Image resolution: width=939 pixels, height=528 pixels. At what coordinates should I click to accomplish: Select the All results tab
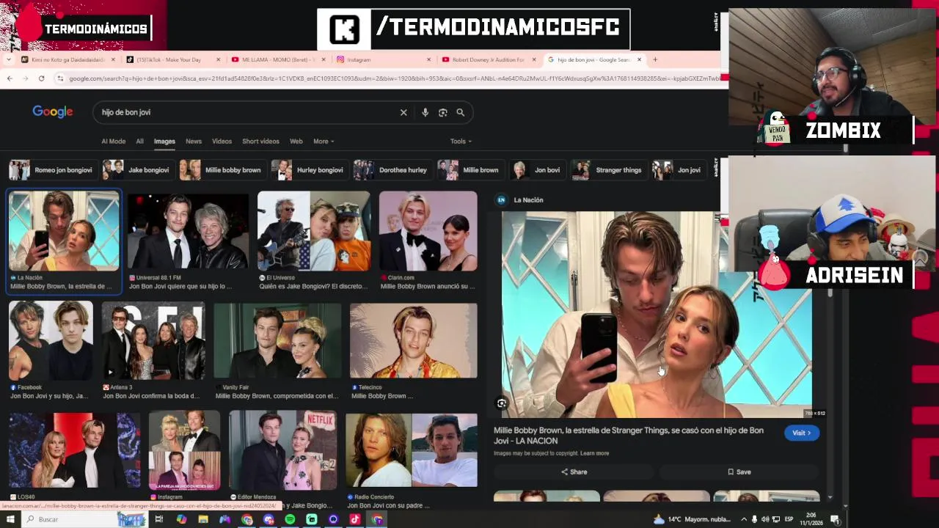pyautogui.click(x=139, y=141)
